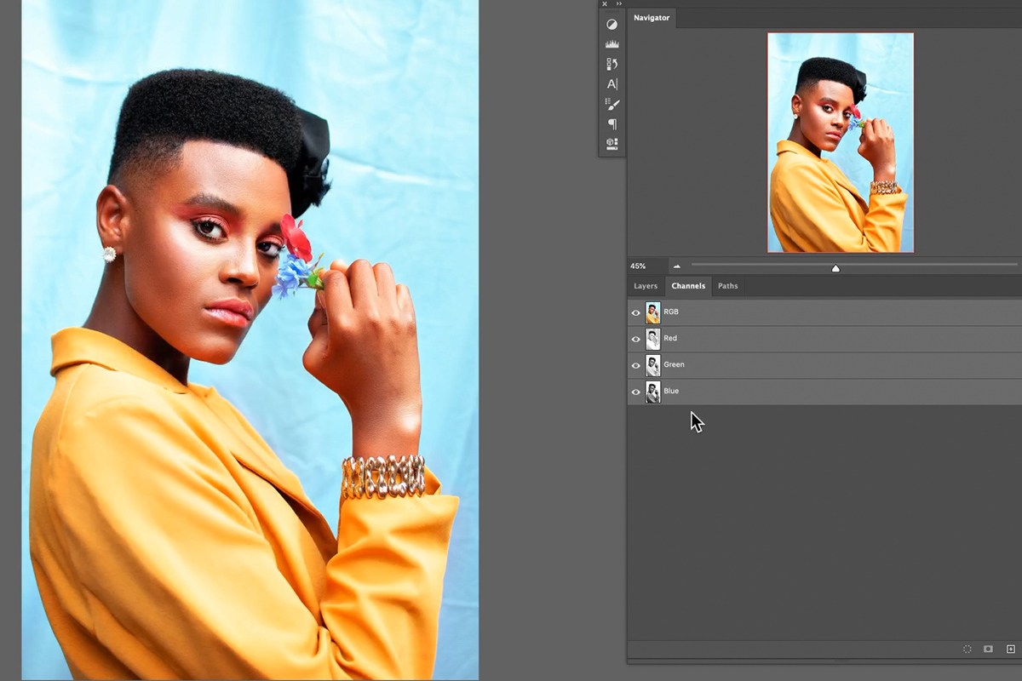Open the Paragraph panel icon
The height and width of the screenshot is (681, 1022).
(611, 123)
